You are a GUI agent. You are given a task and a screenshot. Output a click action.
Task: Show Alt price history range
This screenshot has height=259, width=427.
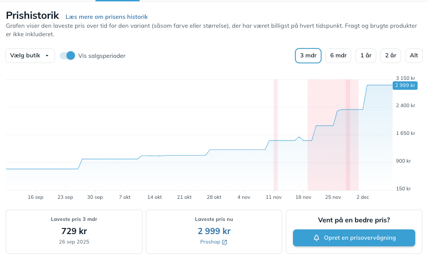pyautogui.click(x=414, y=55)
